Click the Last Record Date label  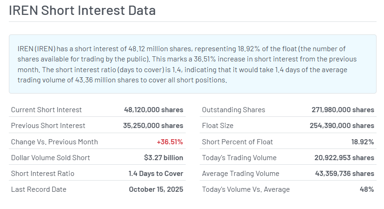coord(39,189)
